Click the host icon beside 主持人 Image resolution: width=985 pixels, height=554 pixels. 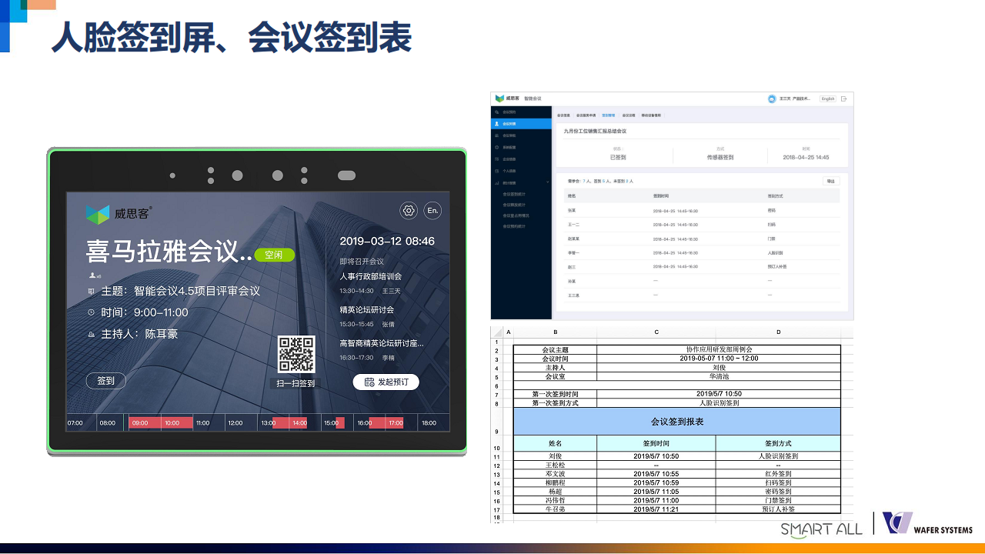pyautogui.click(x=92, y=335)
